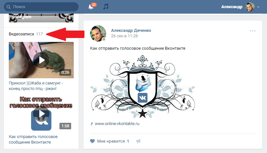Click the like count 1
The image size is (267, 153).
pyautogui.click(x=128, y=141)
